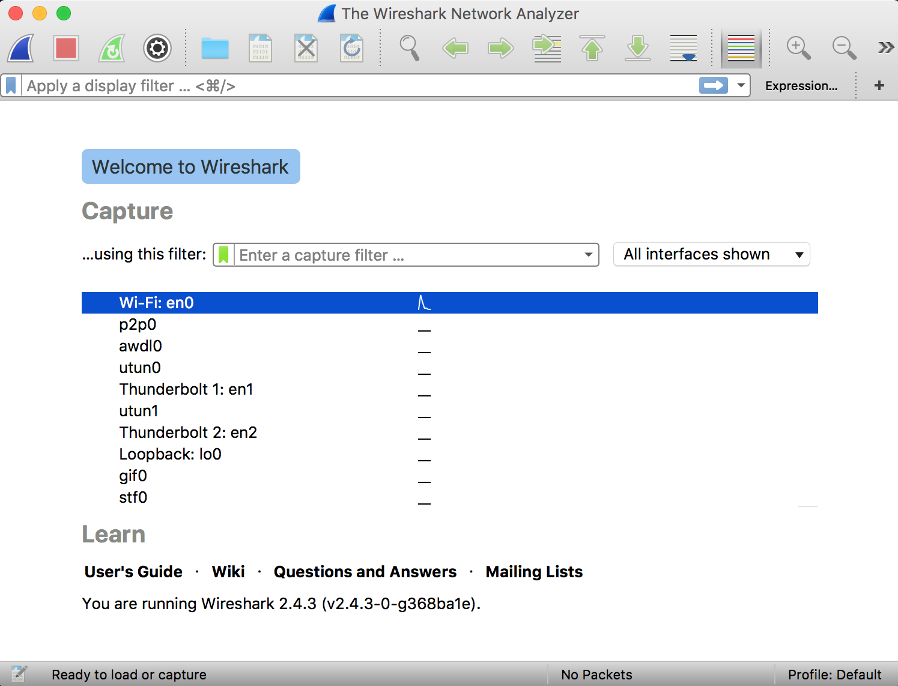Apply display filter arrow button
The image size is (898, 686).
tap(714, 86)
